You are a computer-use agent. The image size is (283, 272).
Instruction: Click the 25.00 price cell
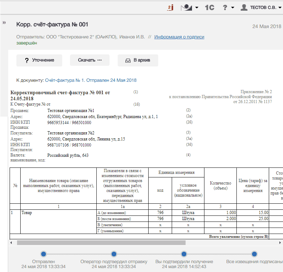coord(253,219)
